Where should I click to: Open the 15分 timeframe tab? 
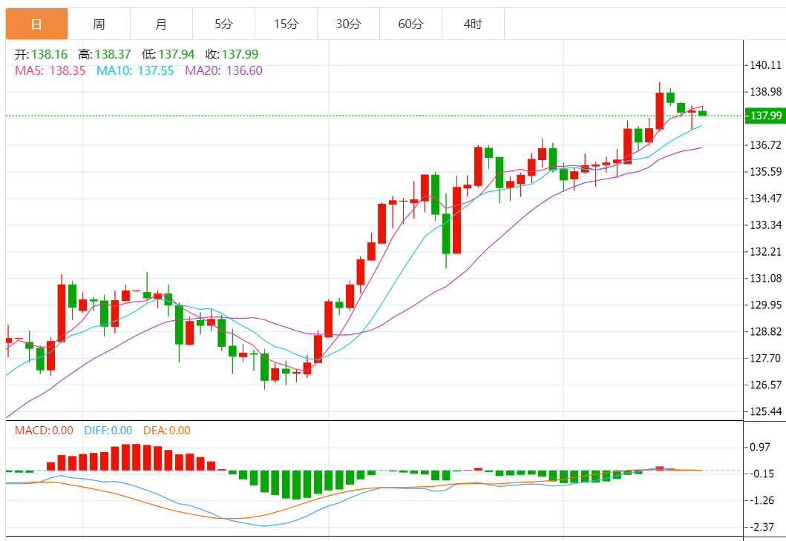[286, 24]
